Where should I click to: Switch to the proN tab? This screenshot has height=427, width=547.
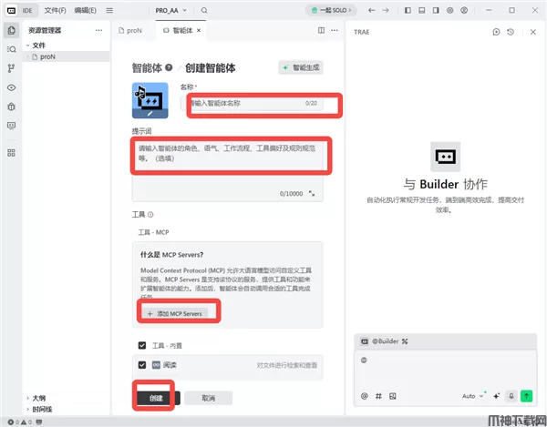click(133, 30)
